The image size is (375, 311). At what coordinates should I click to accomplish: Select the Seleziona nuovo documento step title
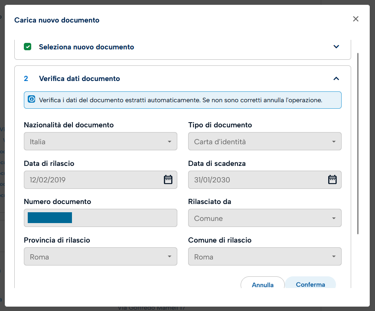(86, 47)
